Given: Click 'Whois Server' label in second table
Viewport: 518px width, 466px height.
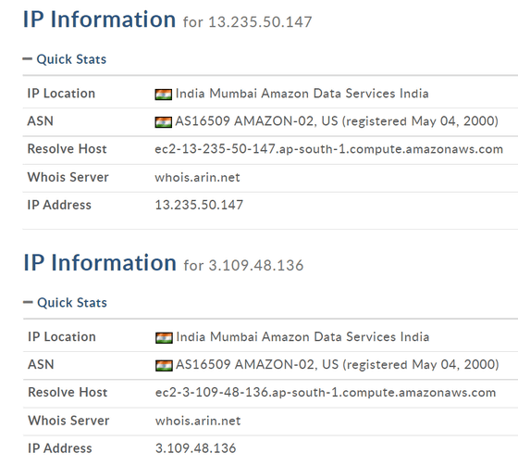Looking at the screenshot, I should tap(68, 421).
